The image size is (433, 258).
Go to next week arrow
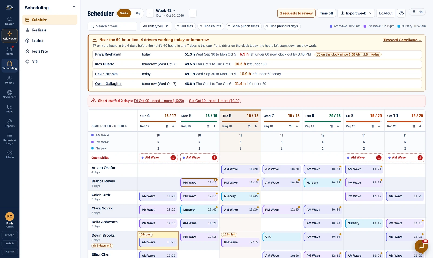pos(193,13)
